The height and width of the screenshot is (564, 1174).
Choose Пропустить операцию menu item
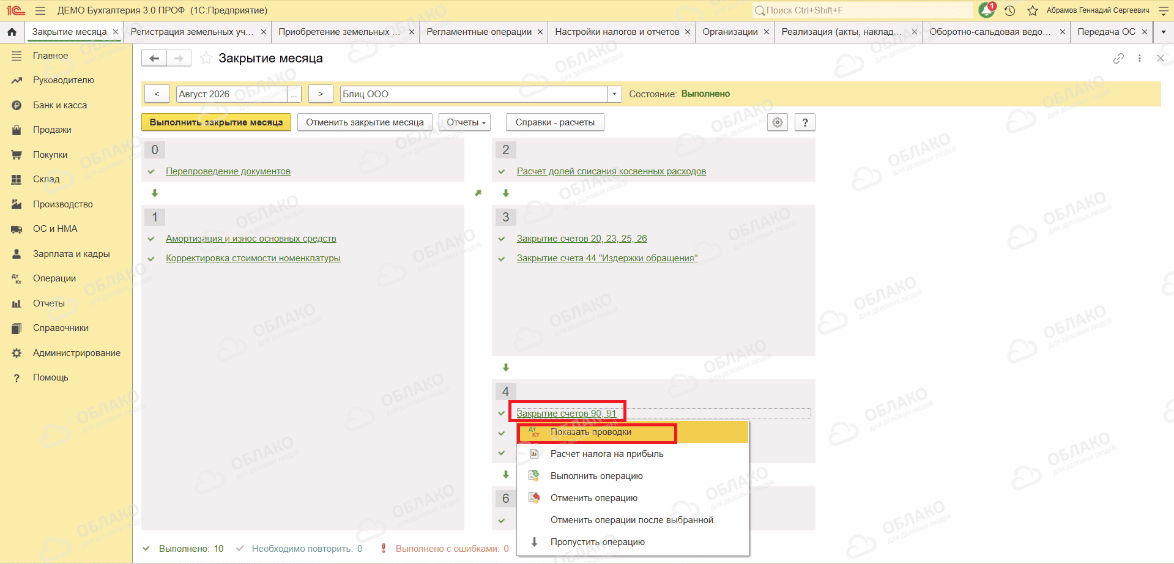(x=633, y=542)
